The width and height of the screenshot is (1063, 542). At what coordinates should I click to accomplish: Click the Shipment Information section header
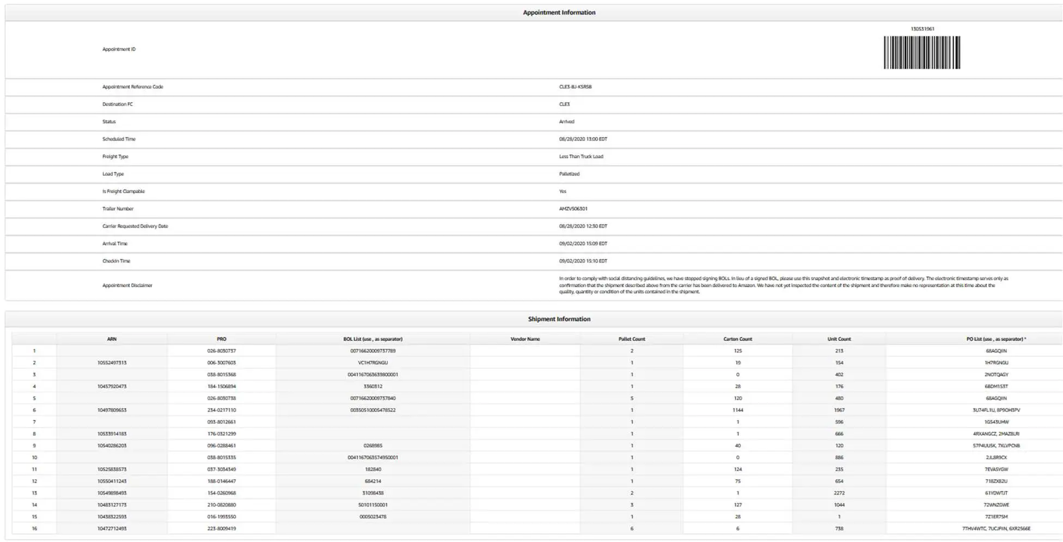click(558, 319)
